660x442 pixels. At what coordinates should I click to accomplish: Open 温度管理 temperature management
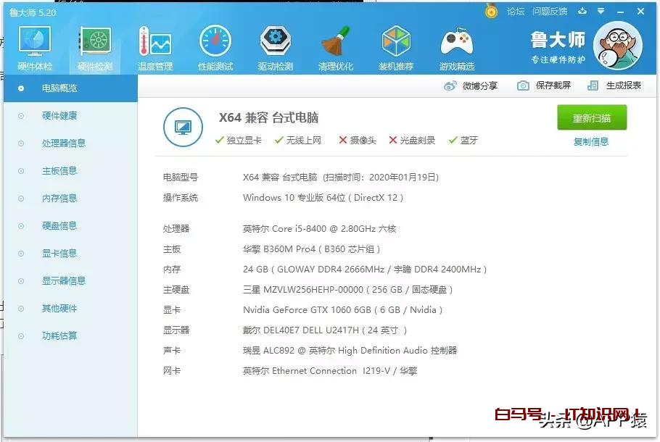(154, 45)
